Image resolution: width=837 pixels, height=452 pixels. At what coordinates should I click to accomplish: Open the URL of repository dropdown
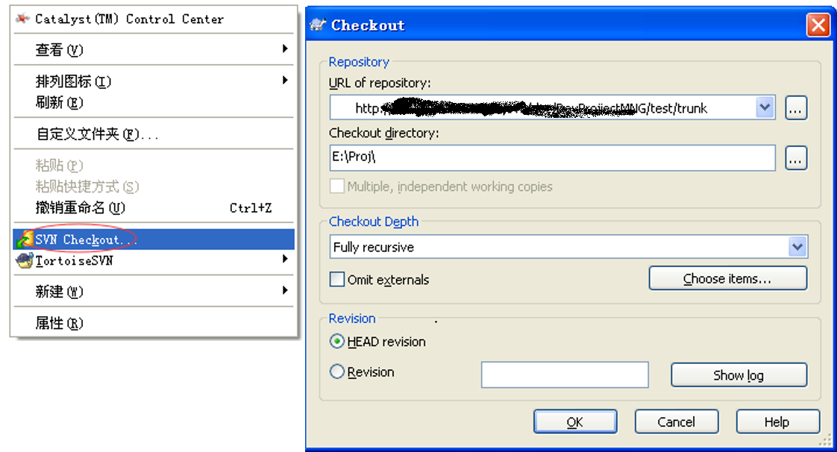(x=764, y=107)
